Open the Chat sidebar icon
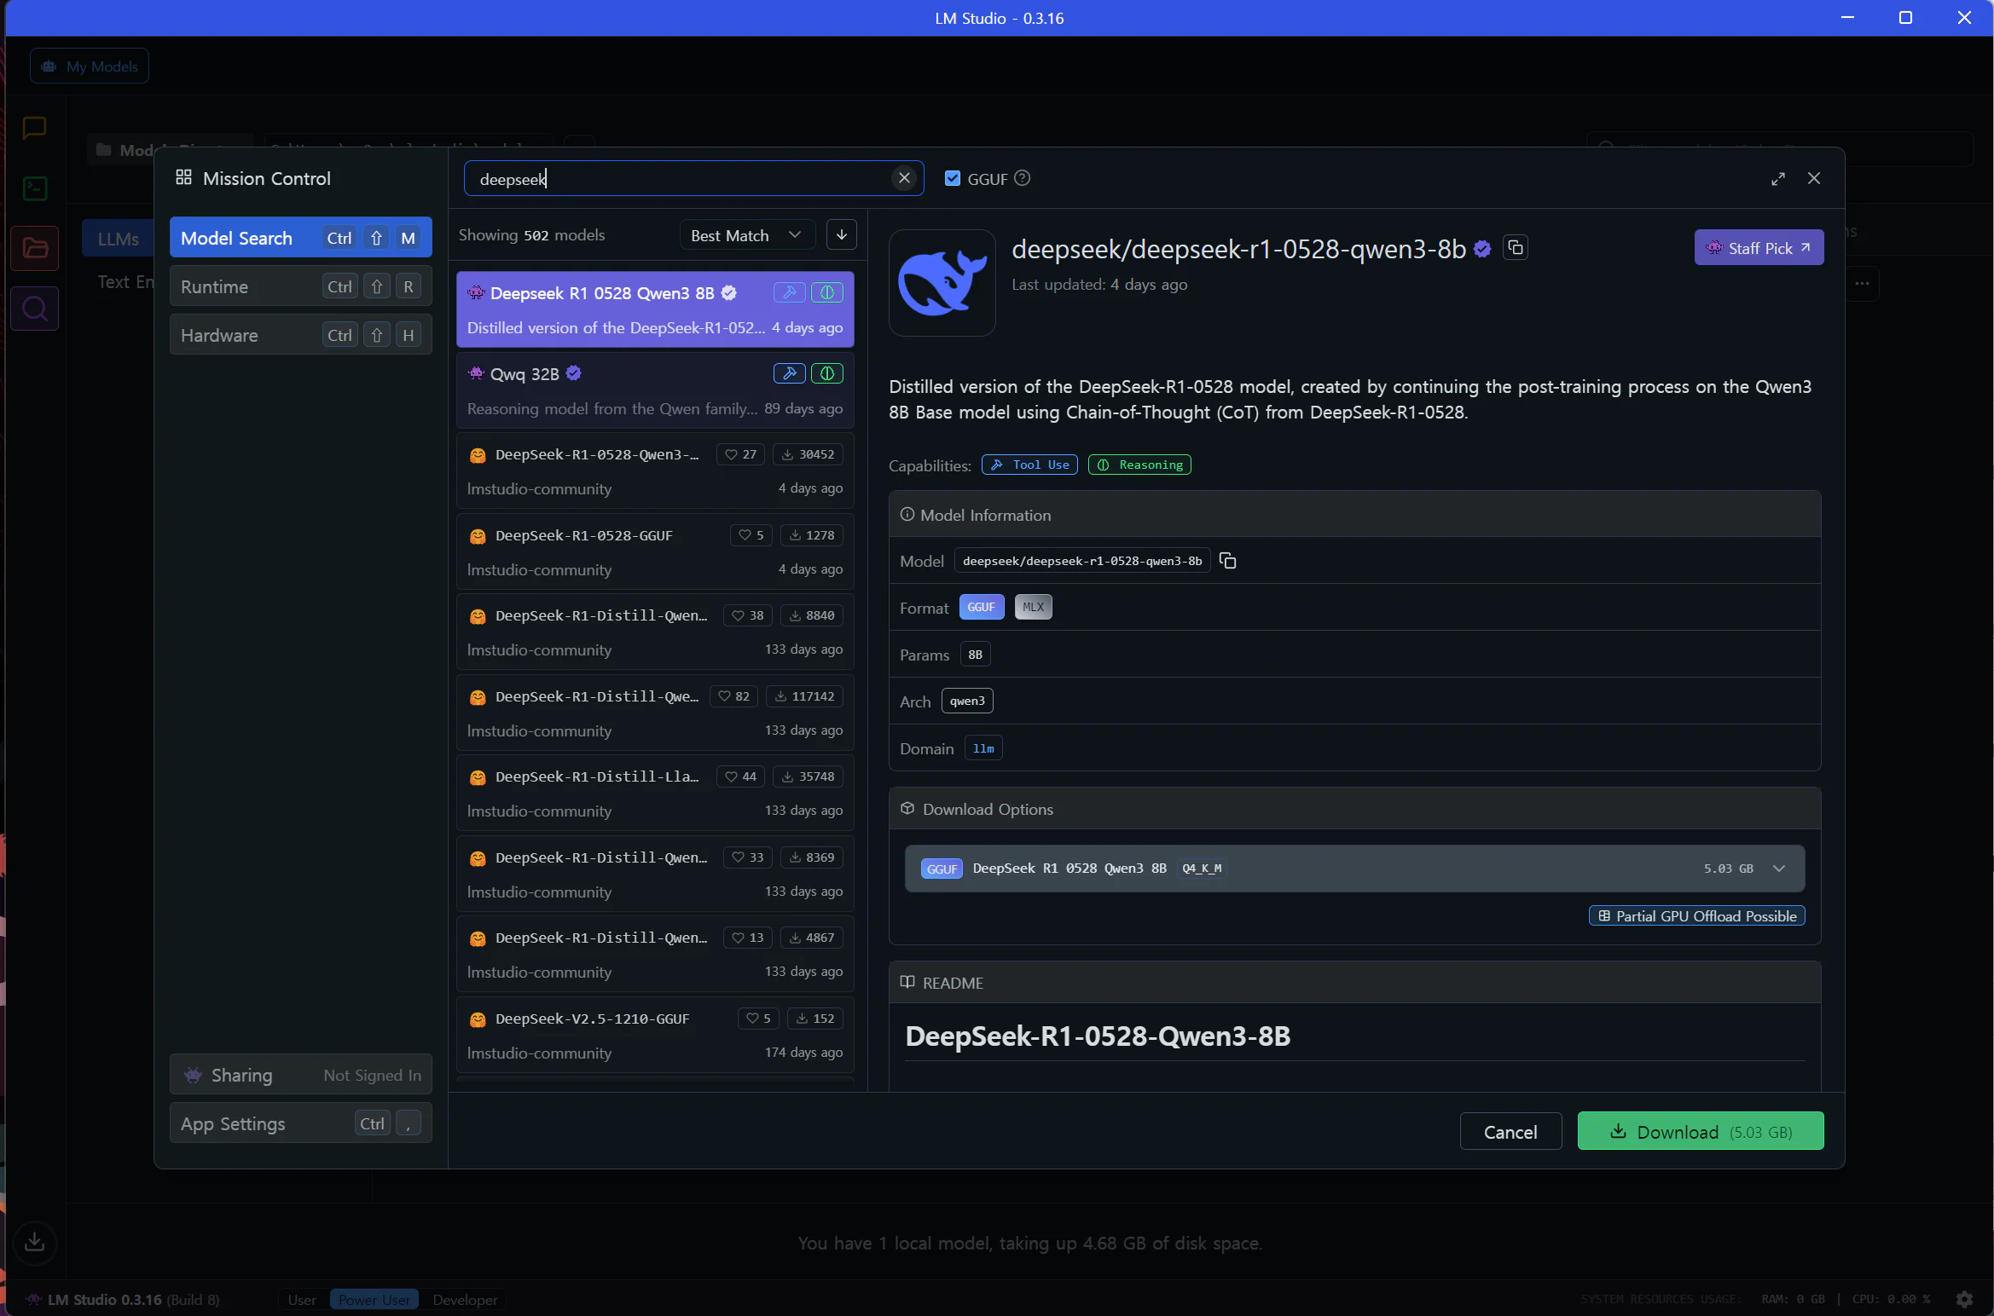1994x1316 pixels. pos(34,128)
